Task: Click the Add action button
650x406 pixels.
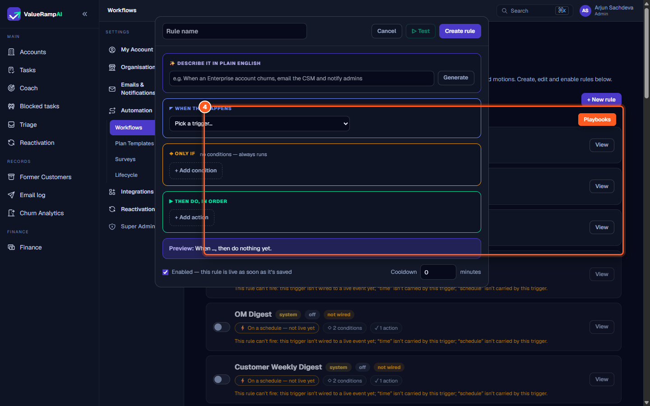Action: [x=192, y=217]
